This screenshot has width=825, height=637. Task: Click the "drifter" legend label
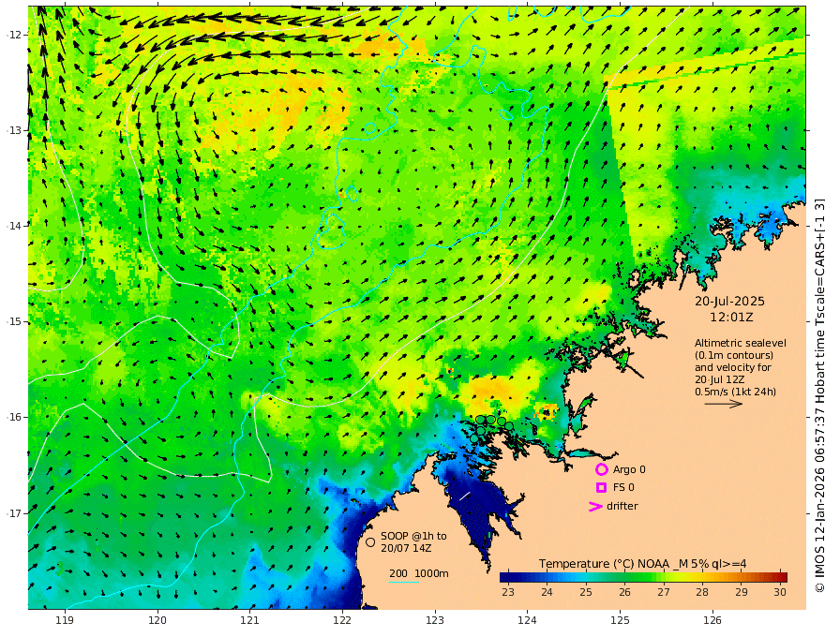pos(622,506)
